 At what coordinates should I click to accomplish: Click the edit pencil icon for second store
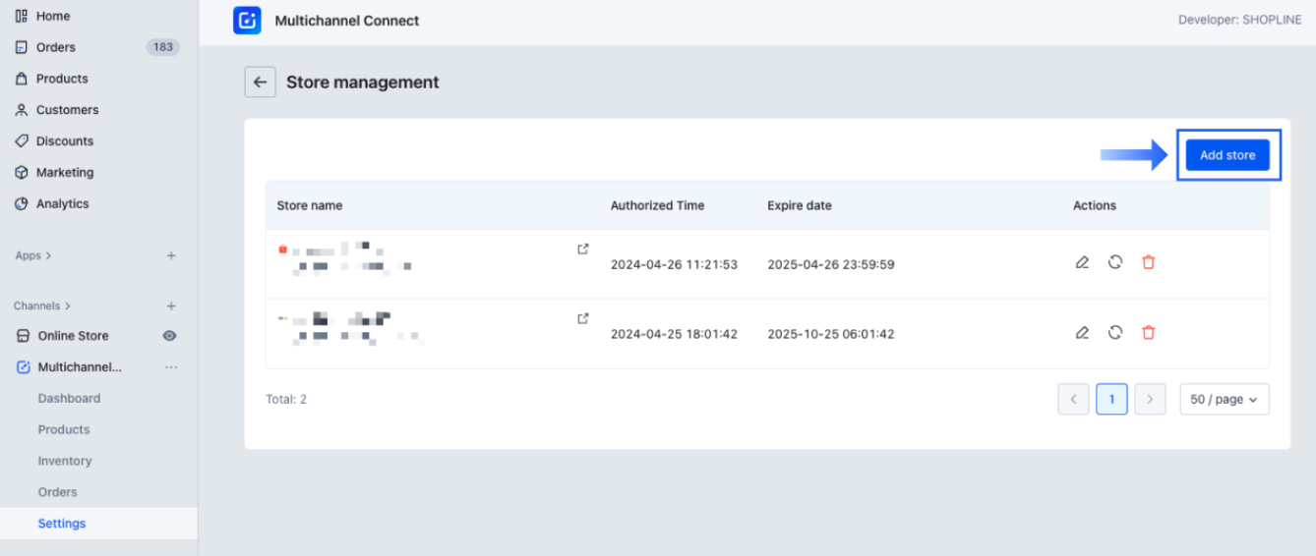[x=1082, y=333]
